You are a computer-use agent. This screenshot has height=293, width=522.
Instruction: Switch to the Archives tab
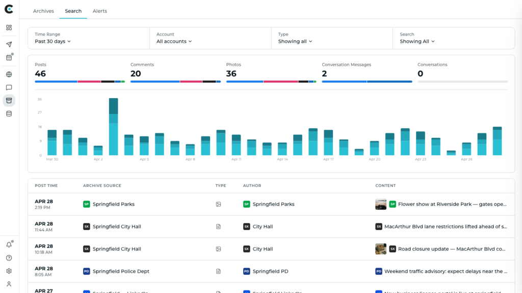tap(43, 11)
